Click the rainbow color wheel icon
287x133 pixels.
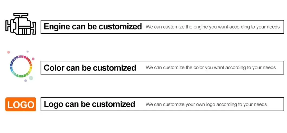(x=21, y=66)
